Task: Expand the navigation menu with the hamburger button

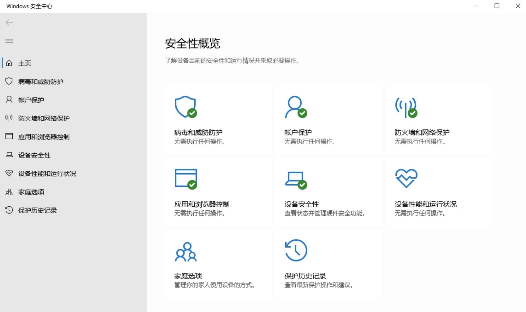Action: (x=9, y=41)
